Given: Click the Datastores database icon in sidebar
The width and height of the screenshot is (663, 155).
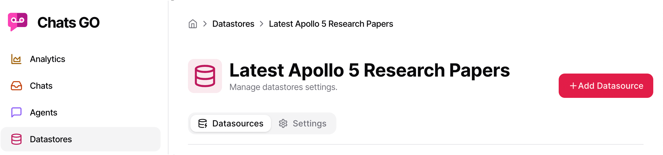Looking at the screenshot, I should click(x=16, y=139).
